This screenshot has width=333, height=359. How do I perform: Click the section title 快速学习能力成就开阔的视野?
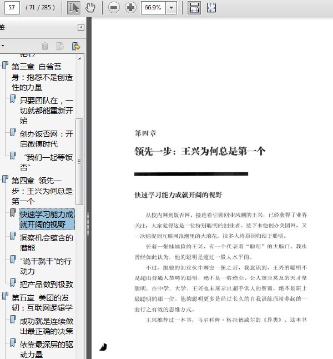pyautogui.click(x=178, y=195)
